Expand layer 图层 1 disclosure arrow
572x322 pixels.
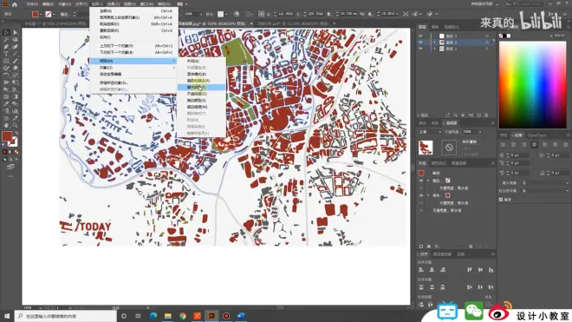pyautogui.click(x=434, y=49)
